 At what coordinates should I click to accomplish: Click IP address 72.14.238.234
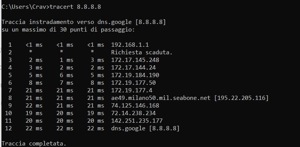click(133, 113)
